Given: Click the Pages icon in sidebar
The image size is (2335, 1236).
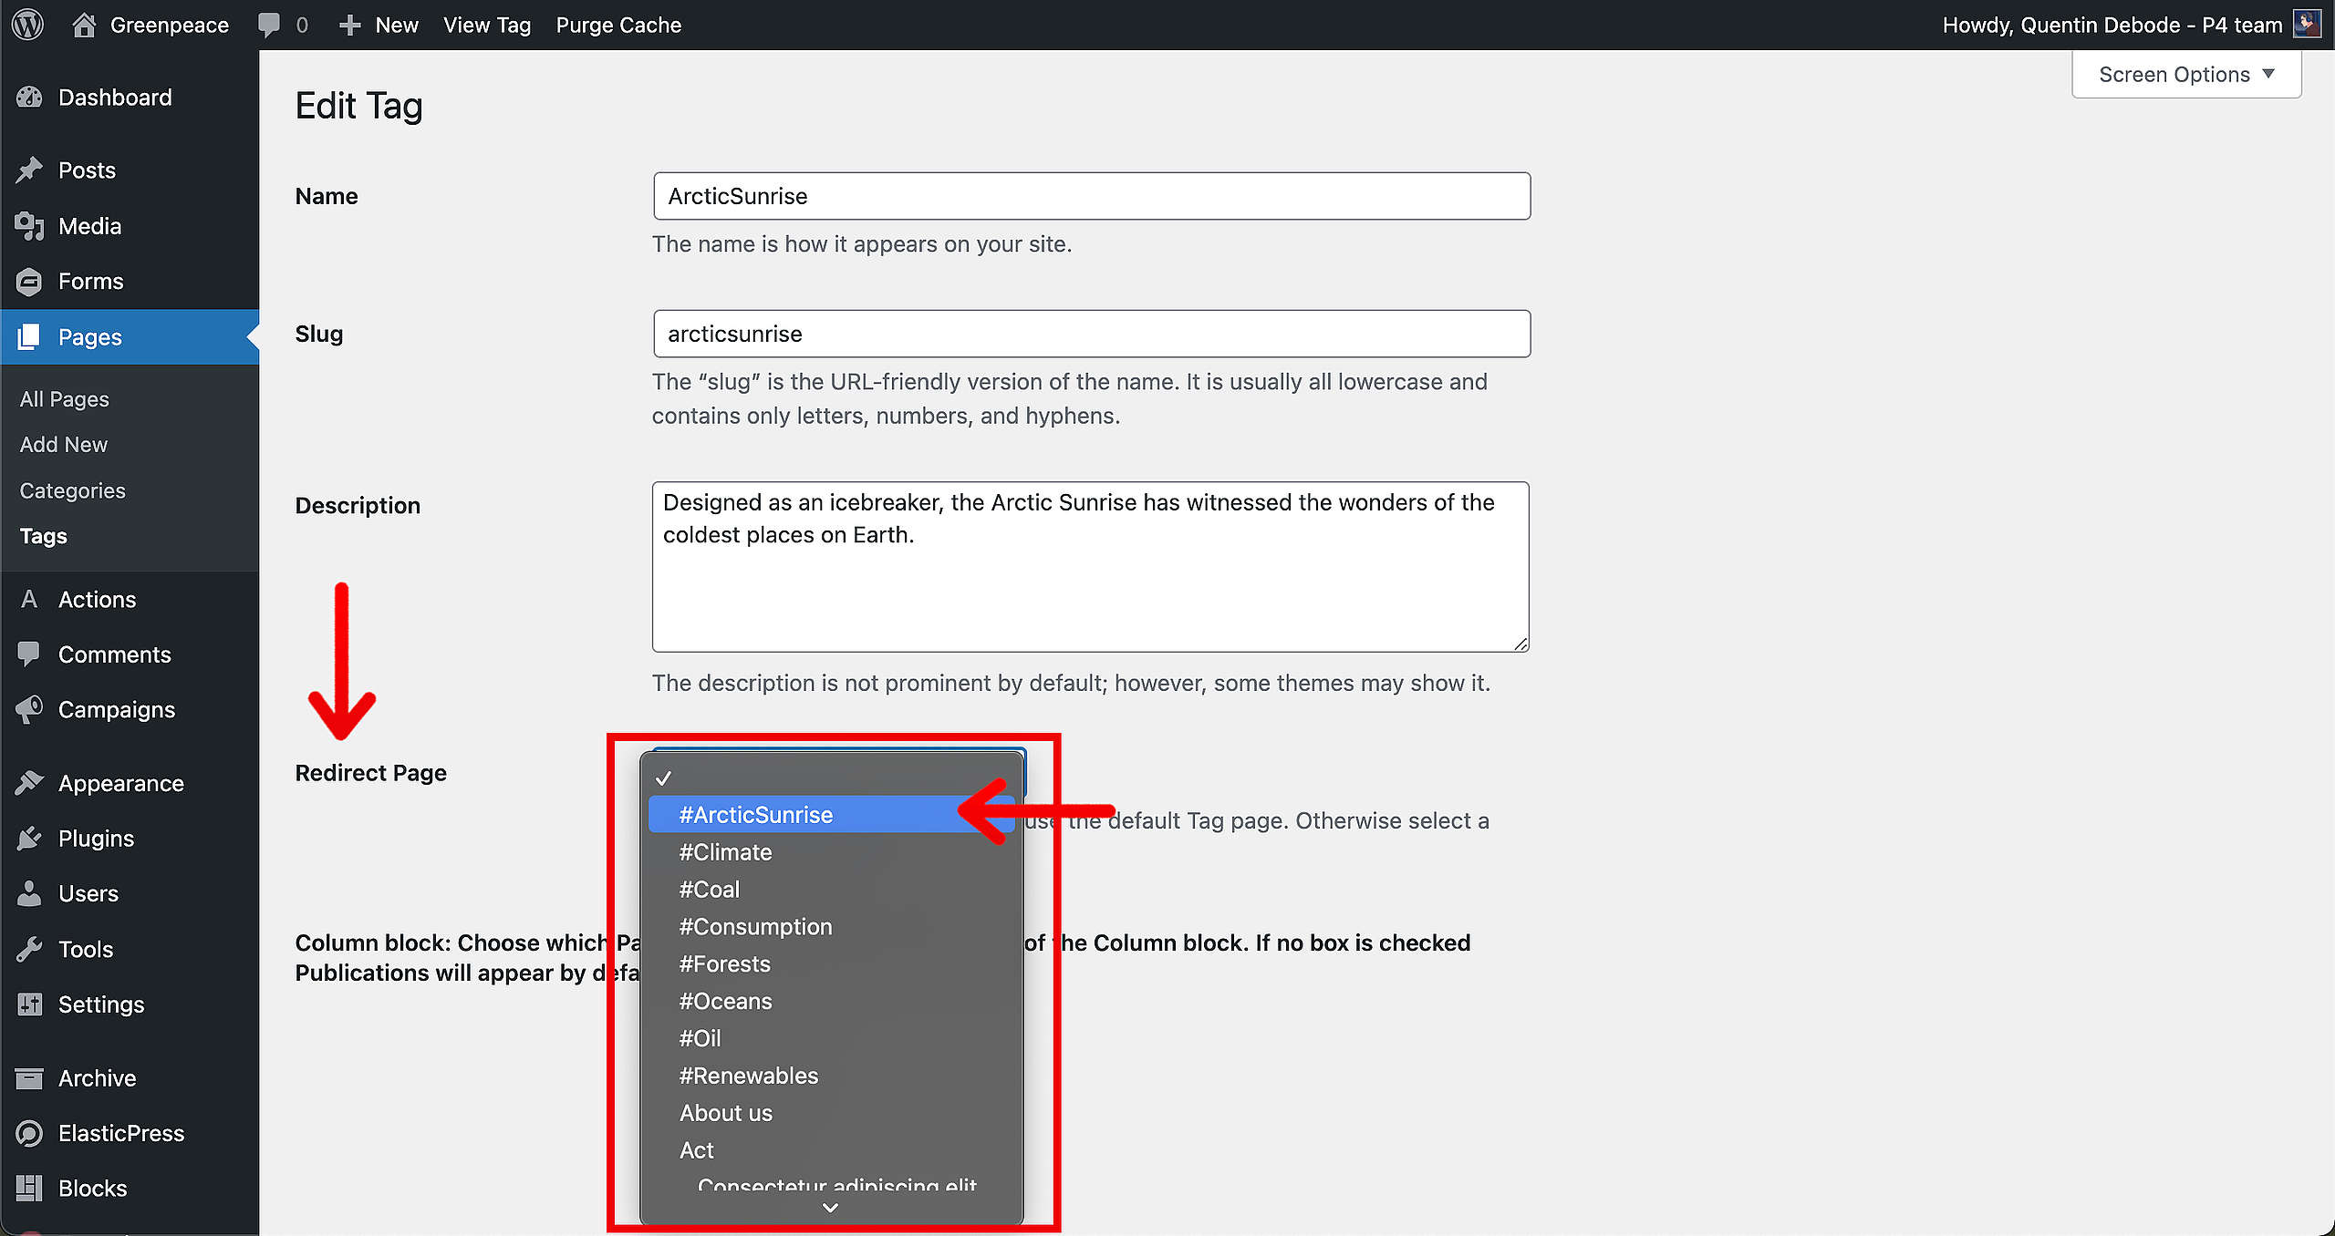Looking at the screenshot, I should click(x=29, y=337).
